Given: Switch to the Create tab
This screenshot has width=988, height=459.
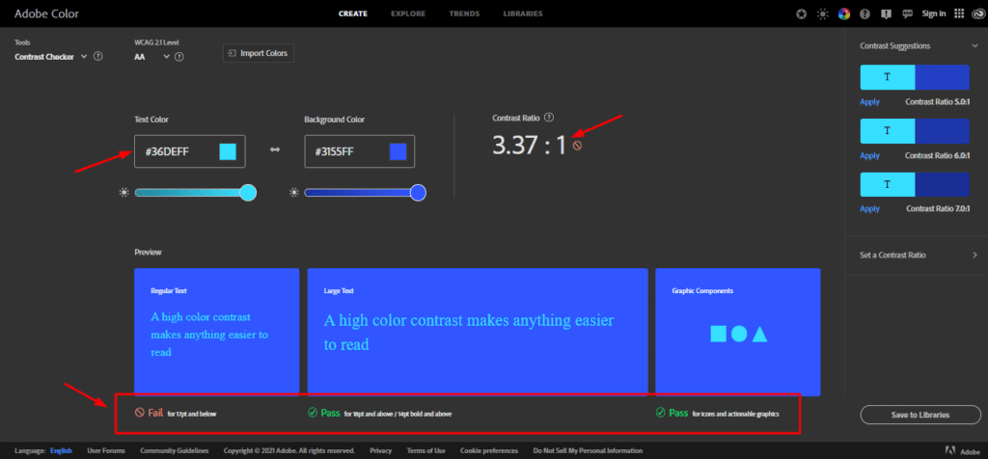Looking at the screenshot, I should pos(353,13).
